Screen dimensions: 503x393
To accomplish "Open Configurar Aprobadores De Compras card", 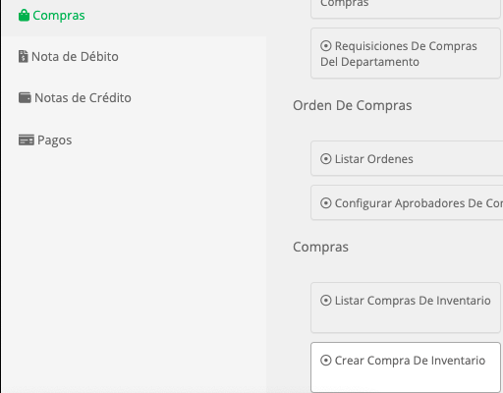I will (407, 202).
